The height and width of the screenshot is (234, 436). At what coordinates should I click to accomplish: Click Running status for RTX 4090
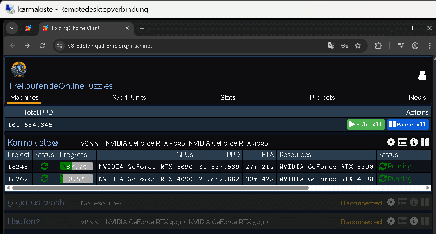click(396, 179)
